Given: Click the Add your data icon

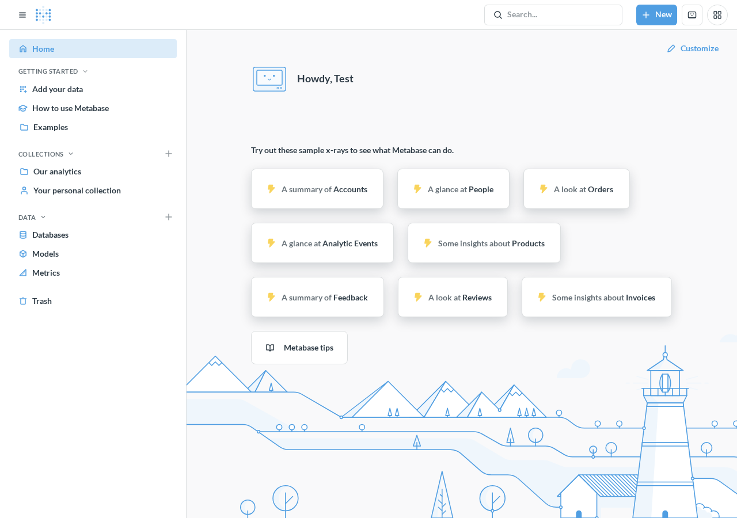Looking at the screenshot, I should click(x=23, y=89).
